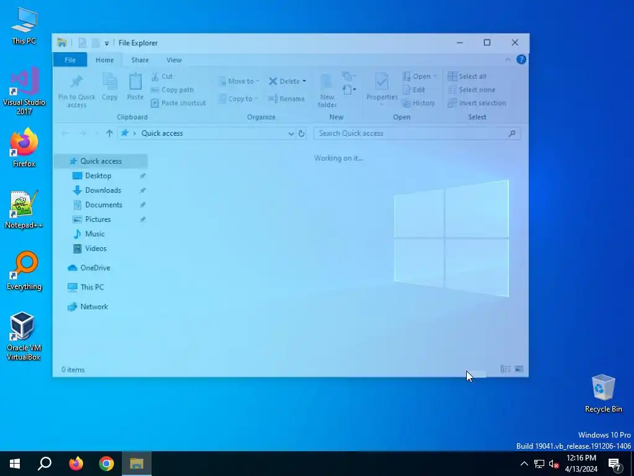Image resolution: width=634 pixels, height=476 pixels.
Task: Open taskbar search magnifier
Action: point(45,464)
